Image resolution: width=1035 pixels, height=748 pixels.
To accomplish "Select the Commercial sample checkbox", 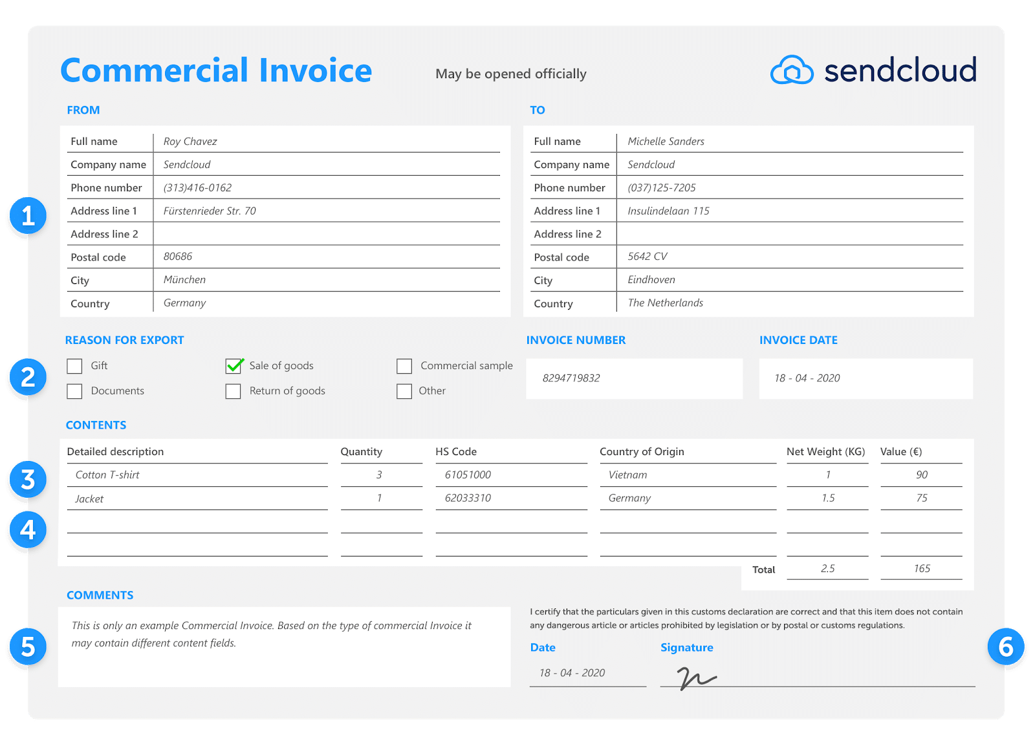I will coord(404,365).
